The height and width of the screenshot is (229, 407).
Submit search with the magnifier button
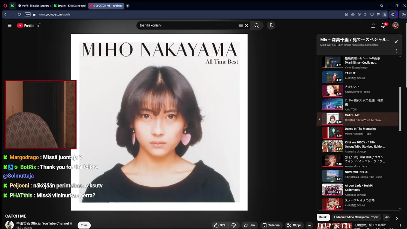click(x=257, y=25)
